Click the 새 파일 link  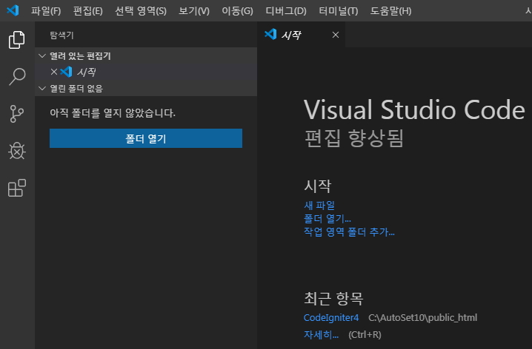319,205
